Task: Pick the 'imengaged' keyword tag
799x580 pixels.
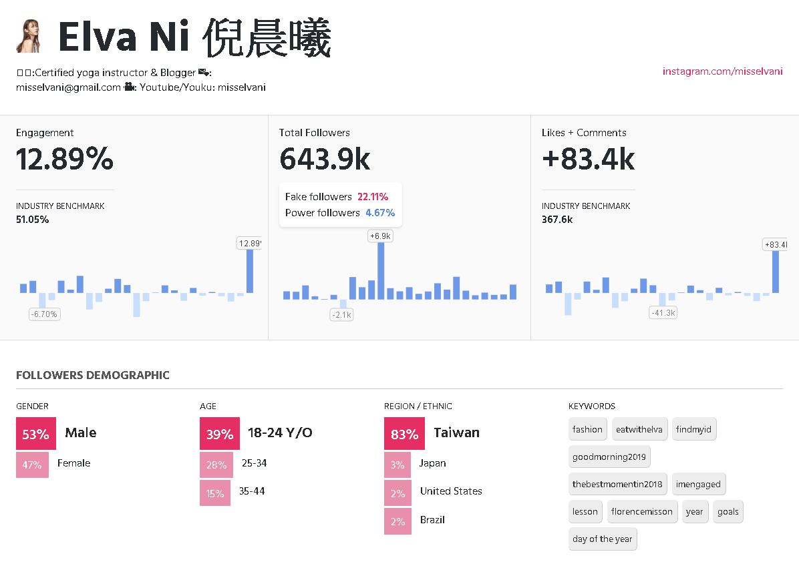Action: [x=697, y=485]
